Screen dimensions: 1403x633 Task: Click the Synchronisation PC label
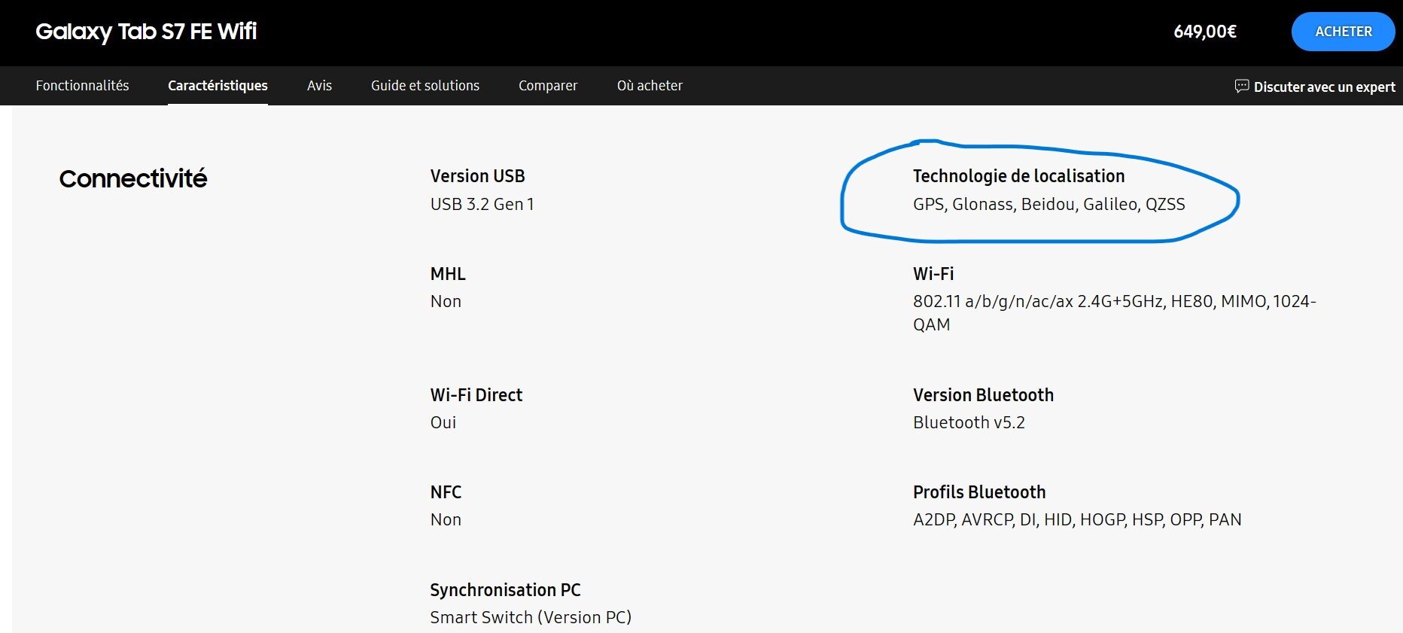point(505,590)
